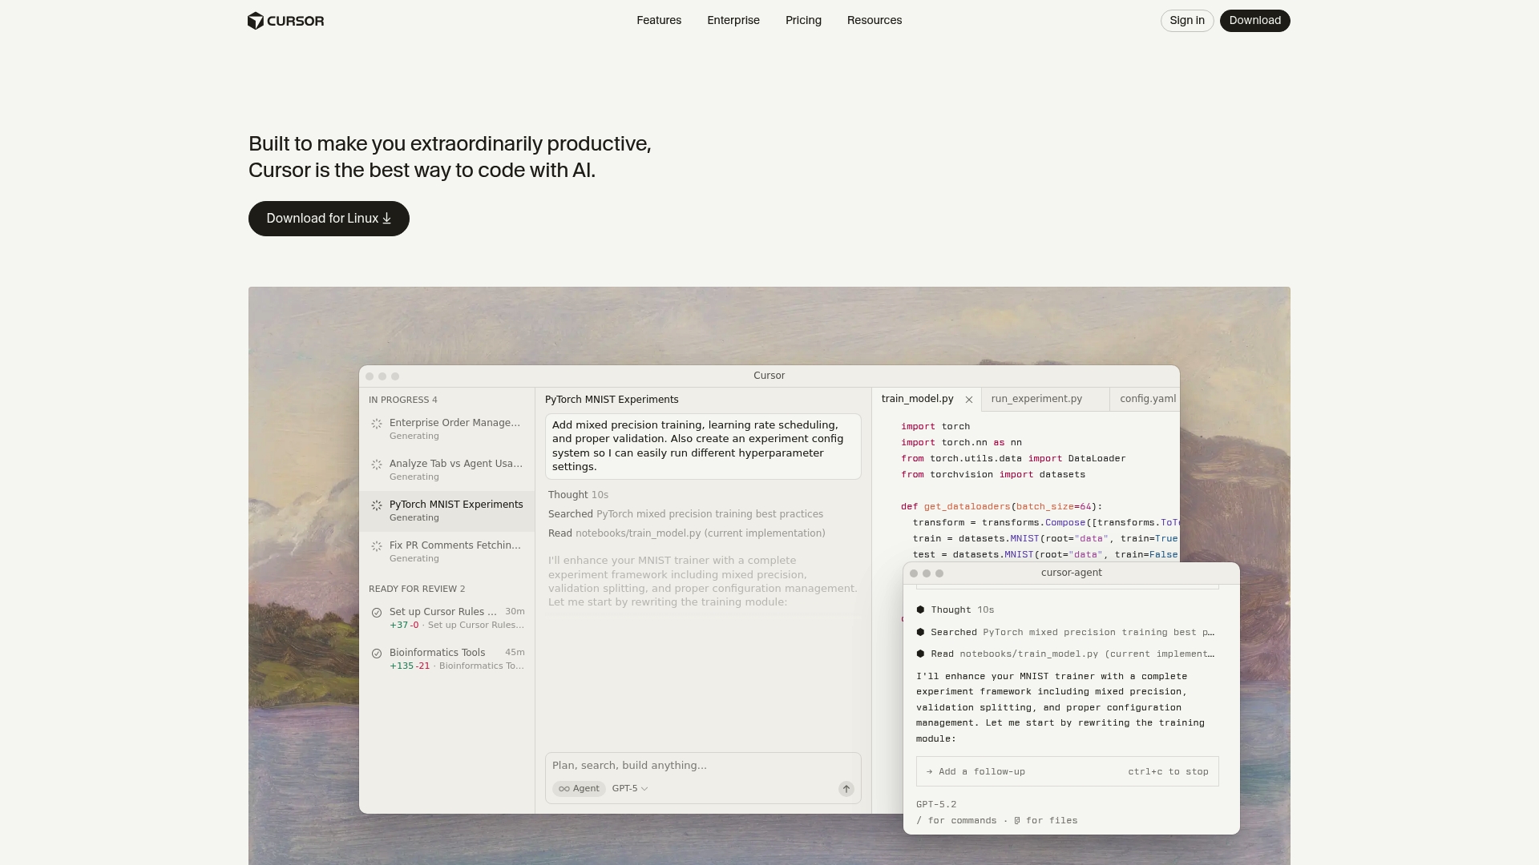Click the checkmark icon beside Bioinformatics Tools
The height and width of the screenshot is (865, 1539).
[377, 654]
